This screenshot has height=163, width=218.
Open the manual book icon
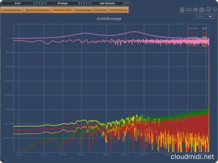pyautogui.click(x=189, y=10)
